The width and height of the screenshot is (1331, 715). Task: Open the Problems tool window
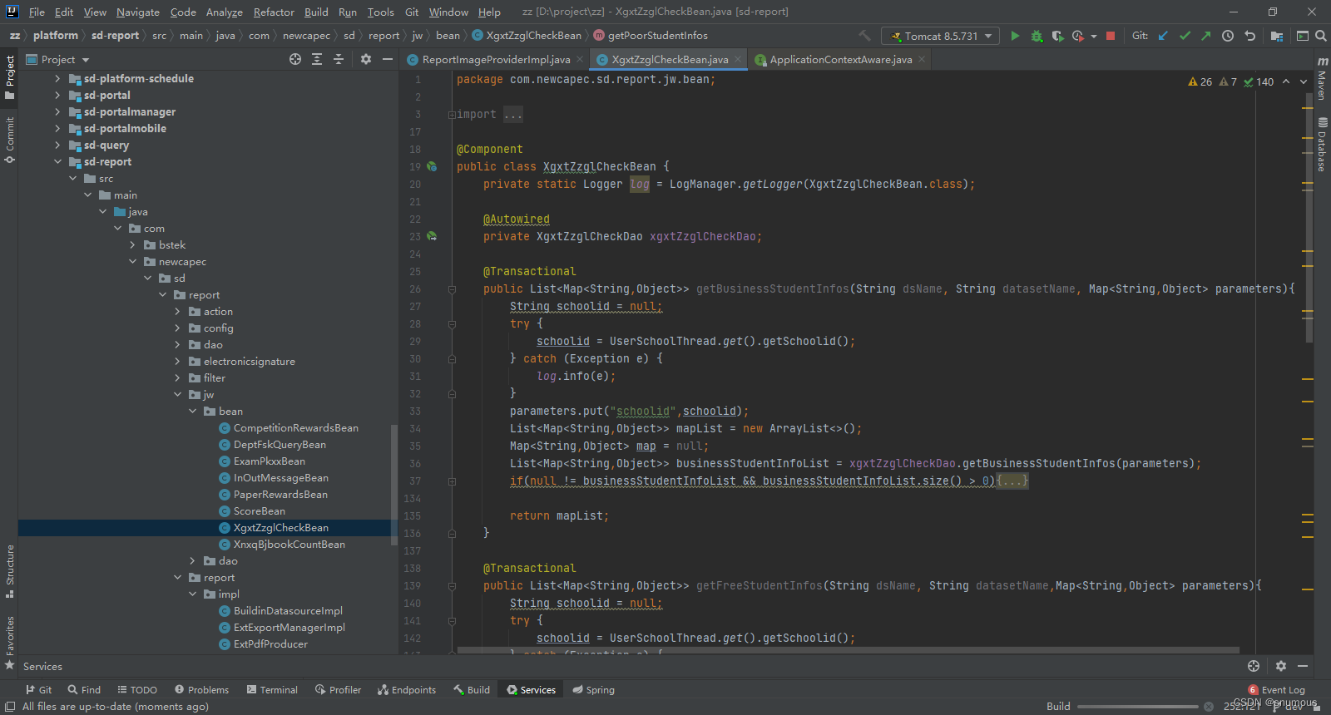pos(201,690)
